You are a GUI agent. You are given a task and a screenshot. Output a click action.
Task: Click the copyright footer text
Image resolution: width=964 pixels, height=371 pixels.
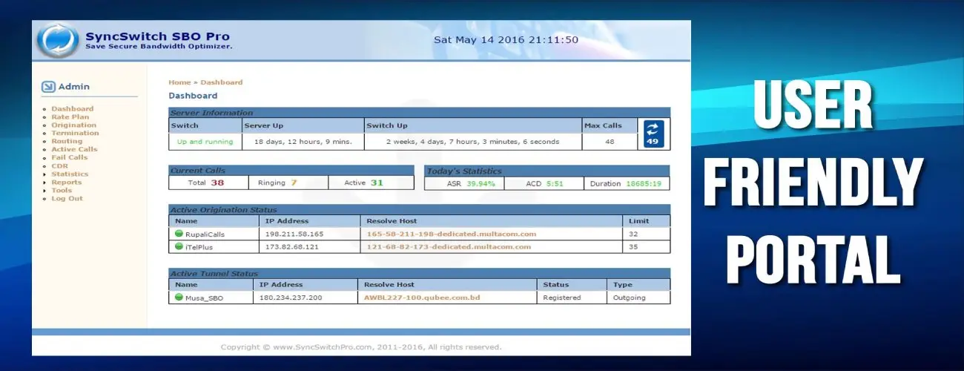click(x=361, y=347)
